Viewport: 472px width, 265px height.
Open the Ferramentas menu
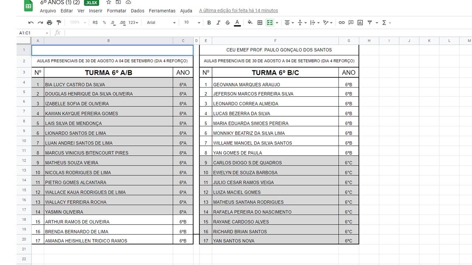click(162, 11)
